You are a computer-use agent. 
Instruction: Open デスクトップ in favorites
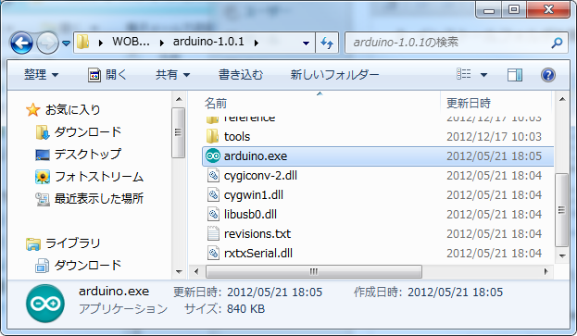(88, 154)
